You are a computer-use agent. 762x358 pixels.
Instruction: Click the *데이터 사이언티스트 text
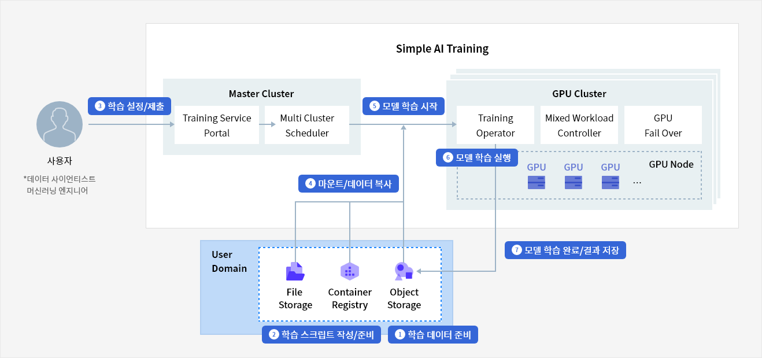coord(59,178)
